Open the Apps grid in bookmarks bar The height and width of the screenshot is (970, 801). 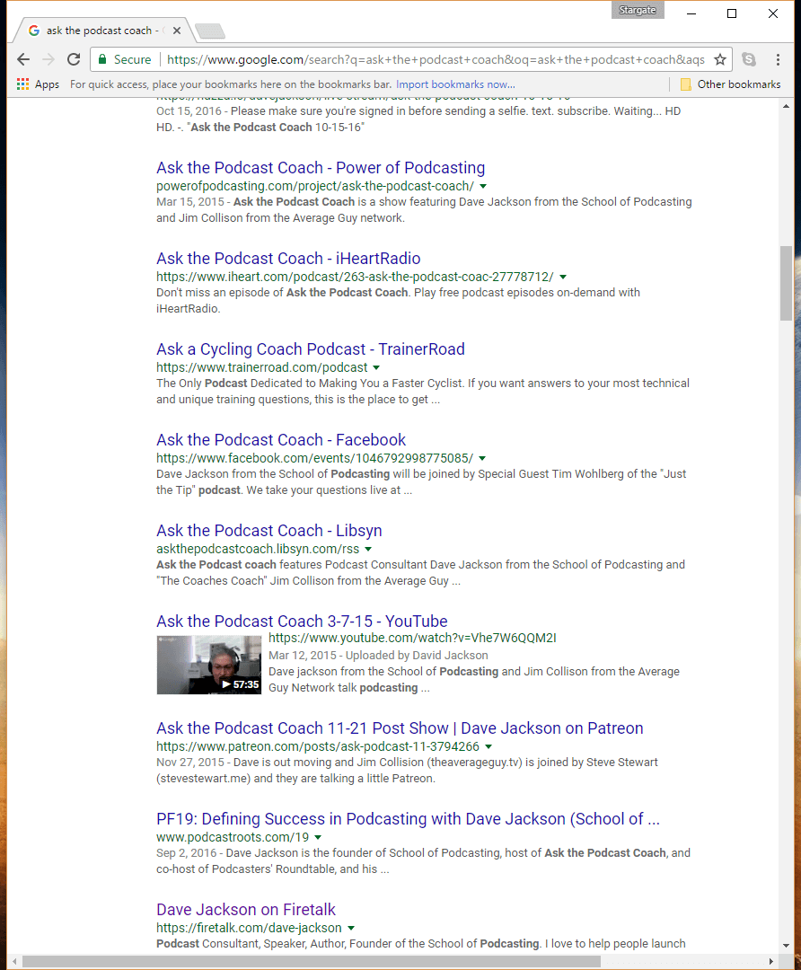click(x=37, y=84)
